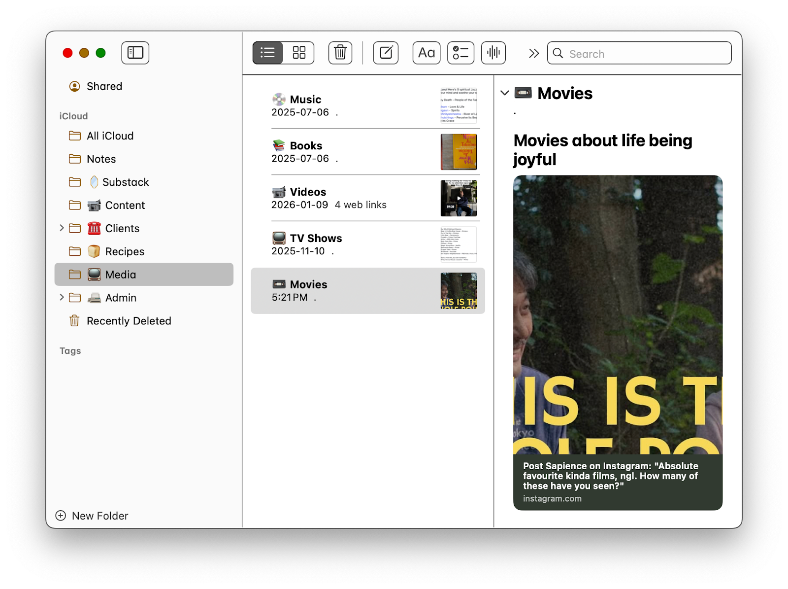This screenshot has width=788, height=589.
Task: Switch to list view
Action: pos(268,53)
